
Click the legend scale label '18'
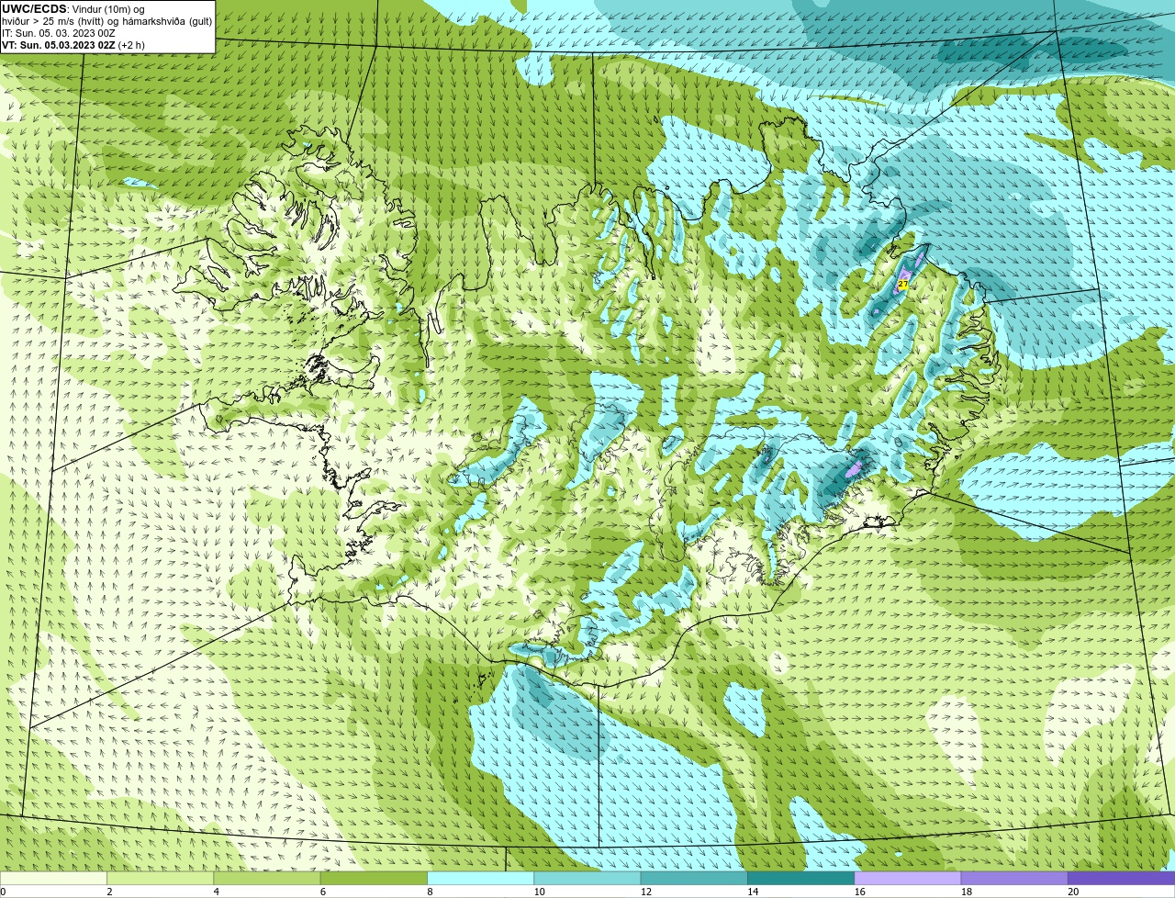pos(966,892)
